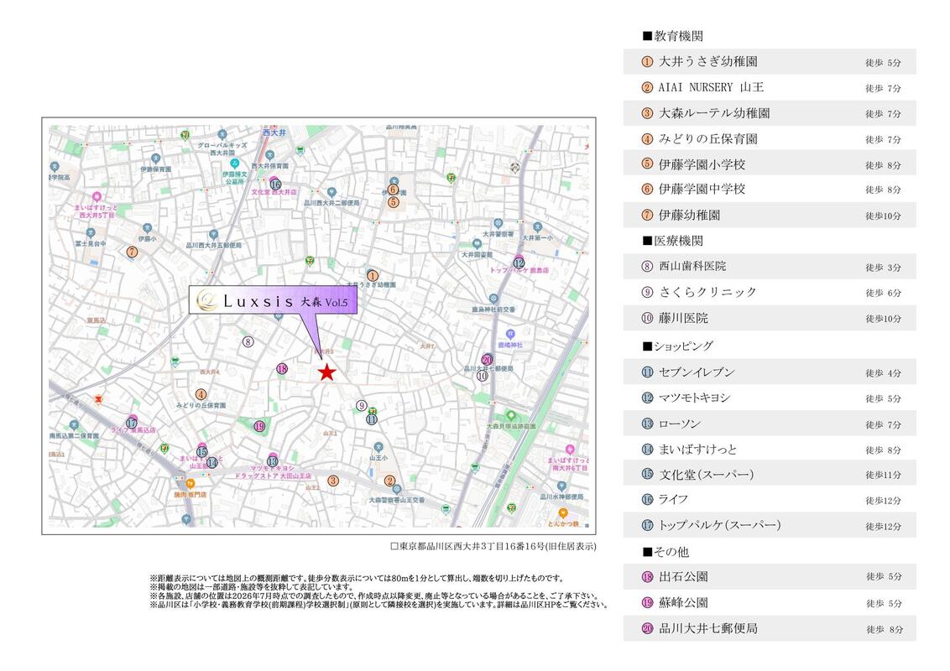This screenshot has width=950, height=671.
Task: Click the 西大井 station label on map
Action: [x=274, y=133]
